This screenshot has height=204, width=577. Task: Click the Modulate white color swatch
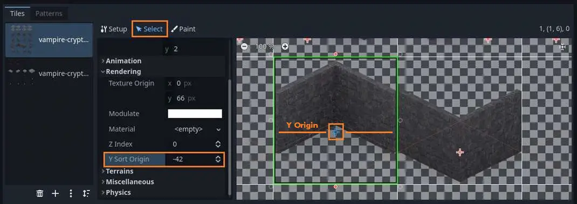click(x=195, y=113)
